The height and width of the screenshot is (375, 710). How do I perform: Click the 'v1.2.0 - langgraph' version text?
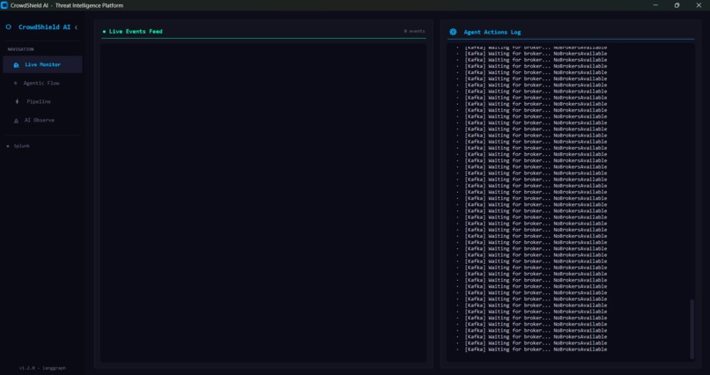42,368
